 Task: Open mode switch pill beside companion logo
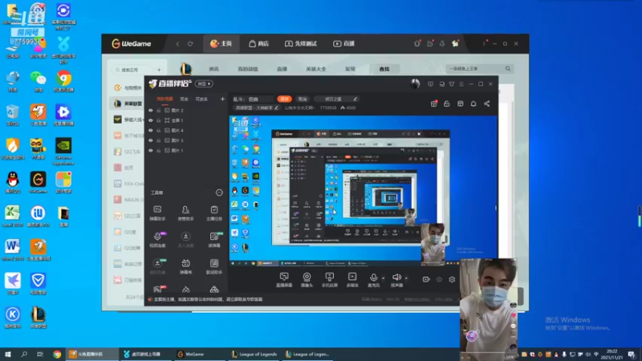204,84
